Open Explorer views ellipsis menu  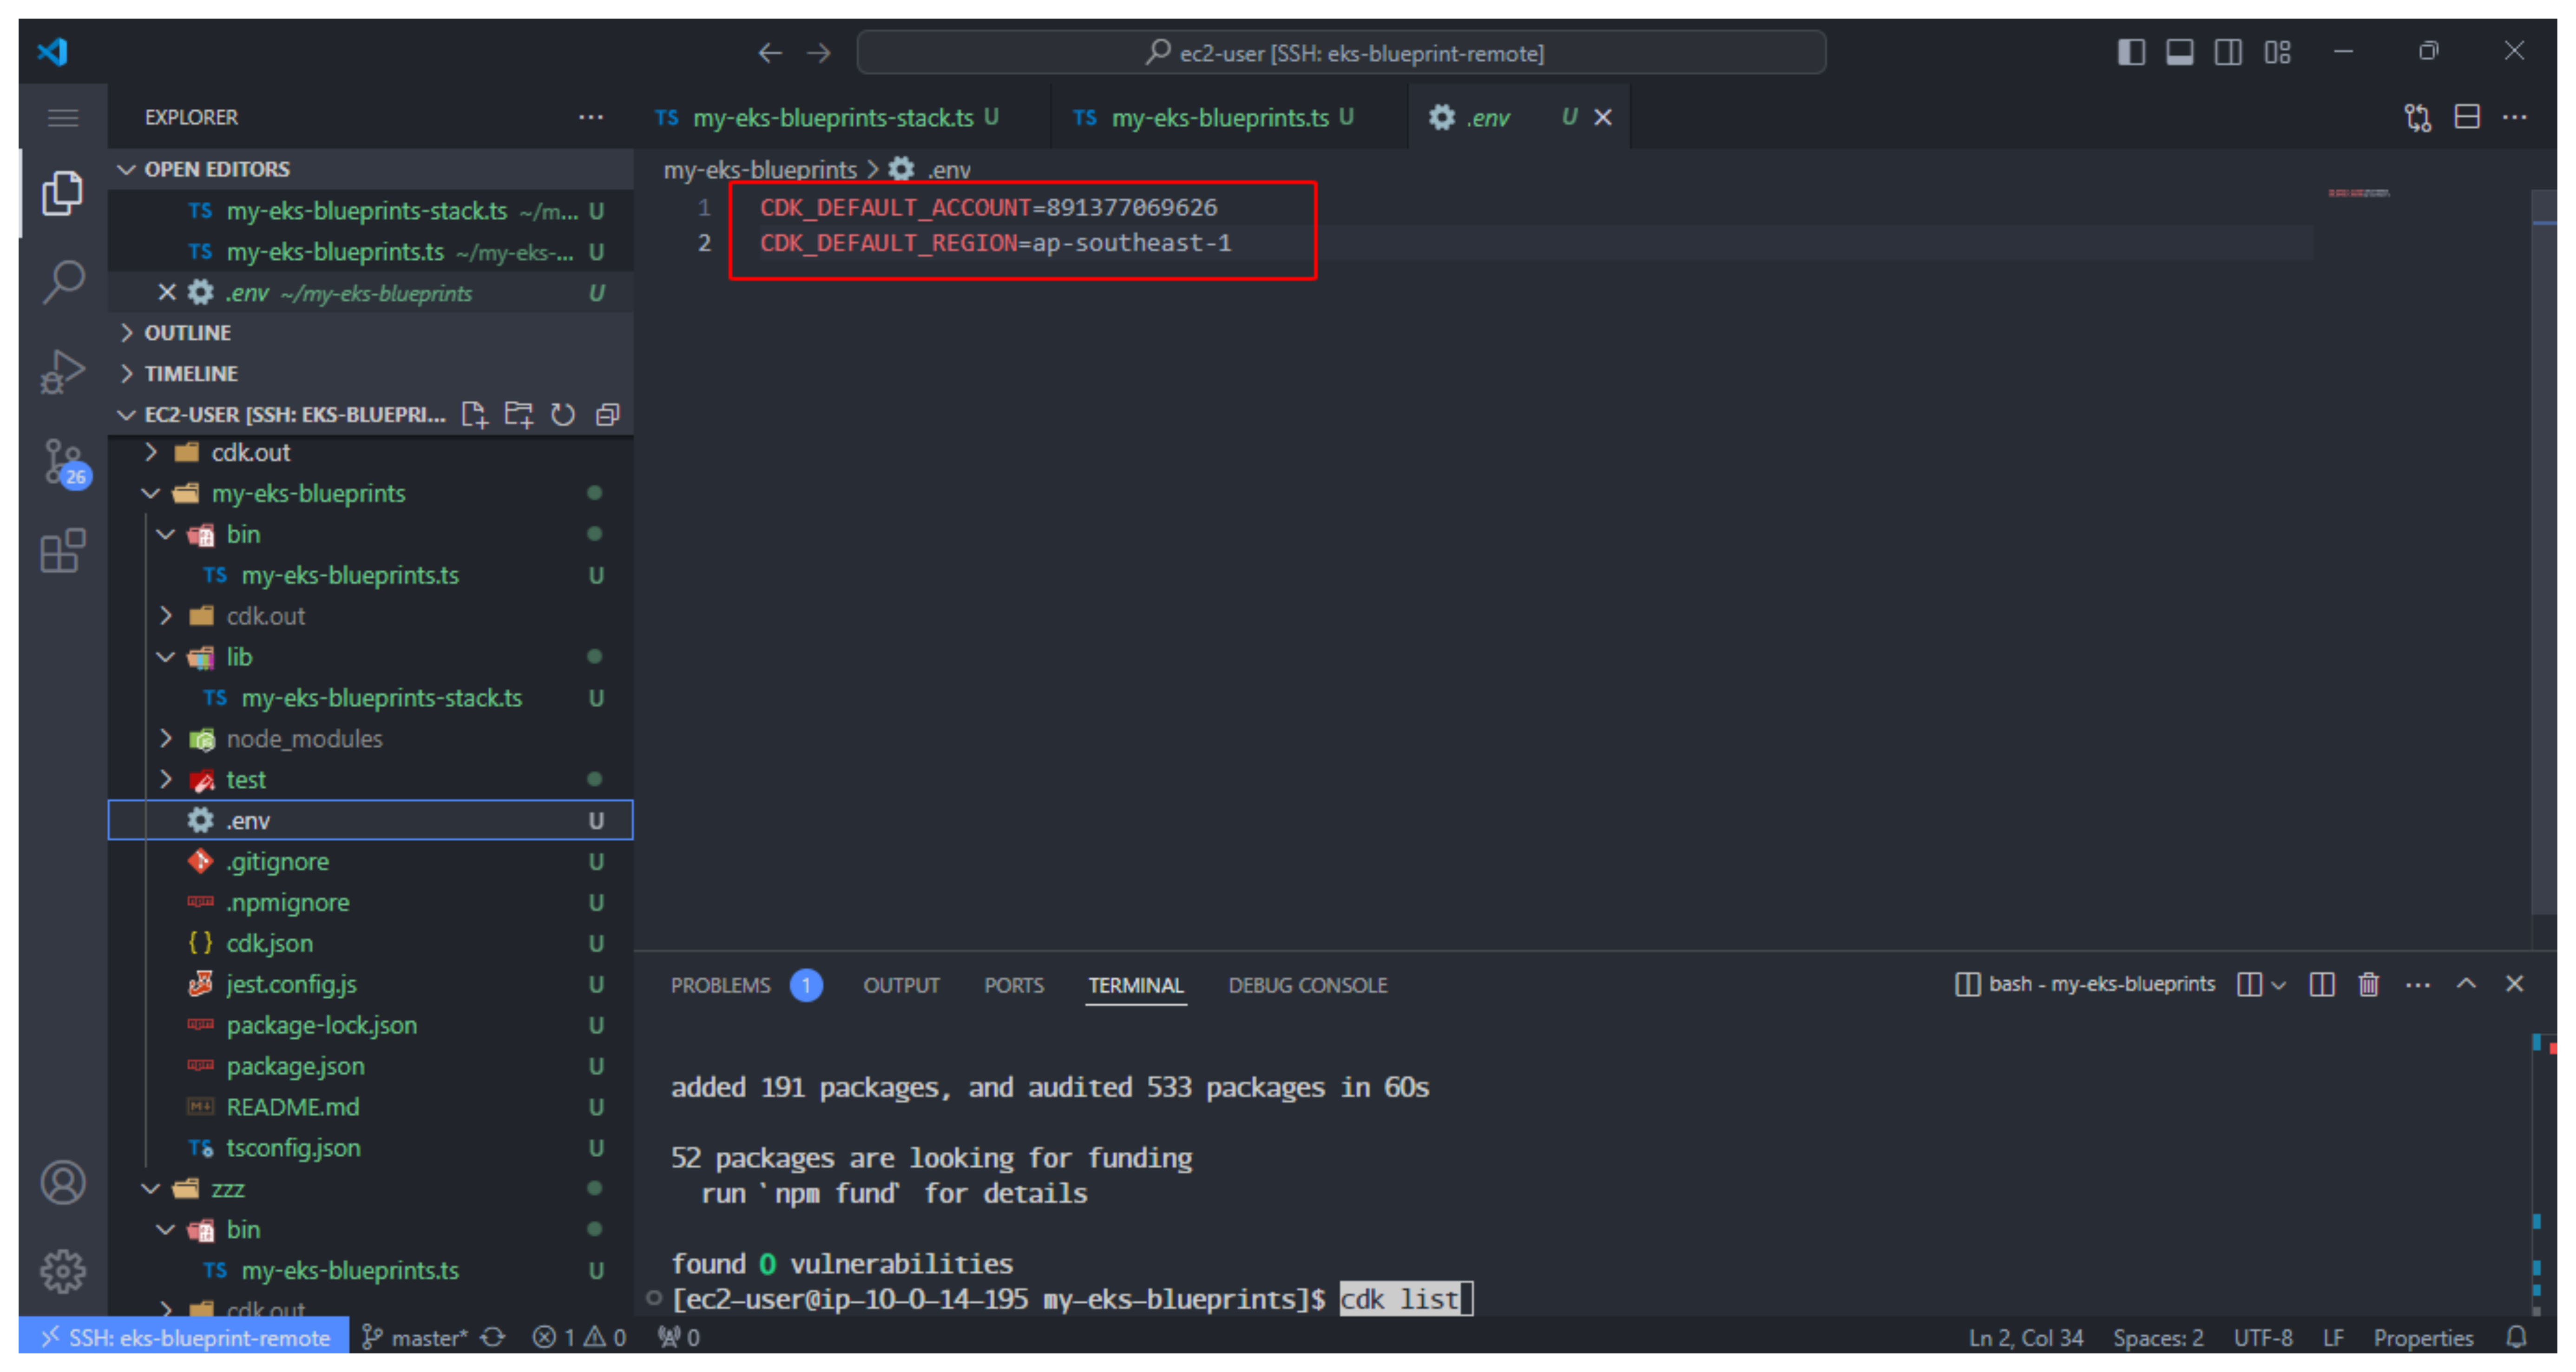click(x=591, y=118)
